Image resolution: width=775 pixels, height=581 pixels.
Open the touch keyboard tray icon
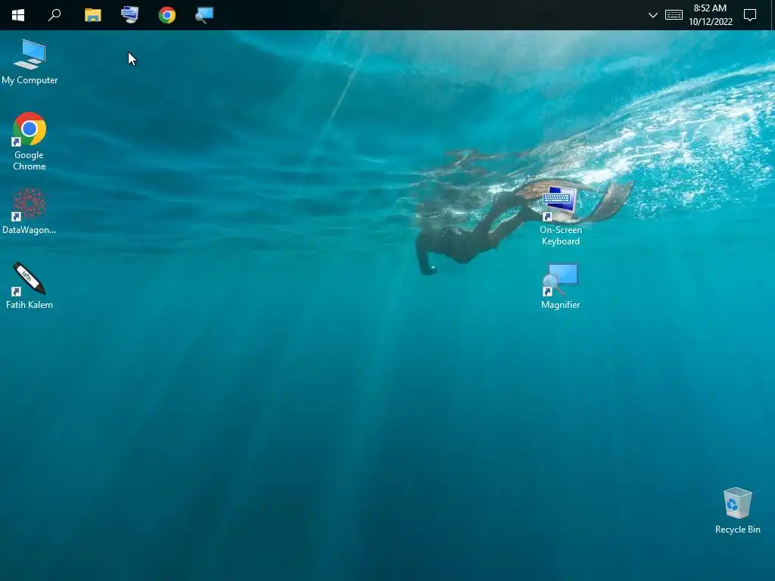pos(674,15)
